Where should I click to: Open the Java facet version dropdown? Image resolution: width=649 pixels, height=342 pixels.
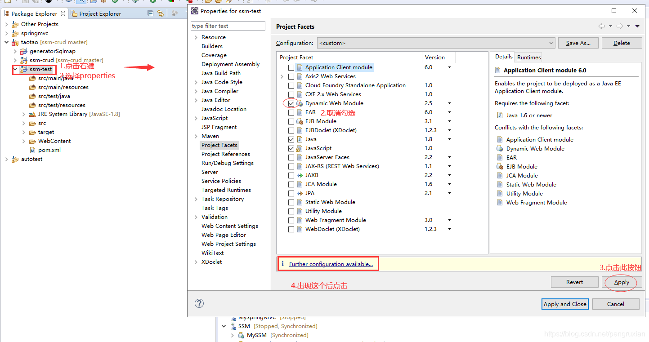click(449, 139)
